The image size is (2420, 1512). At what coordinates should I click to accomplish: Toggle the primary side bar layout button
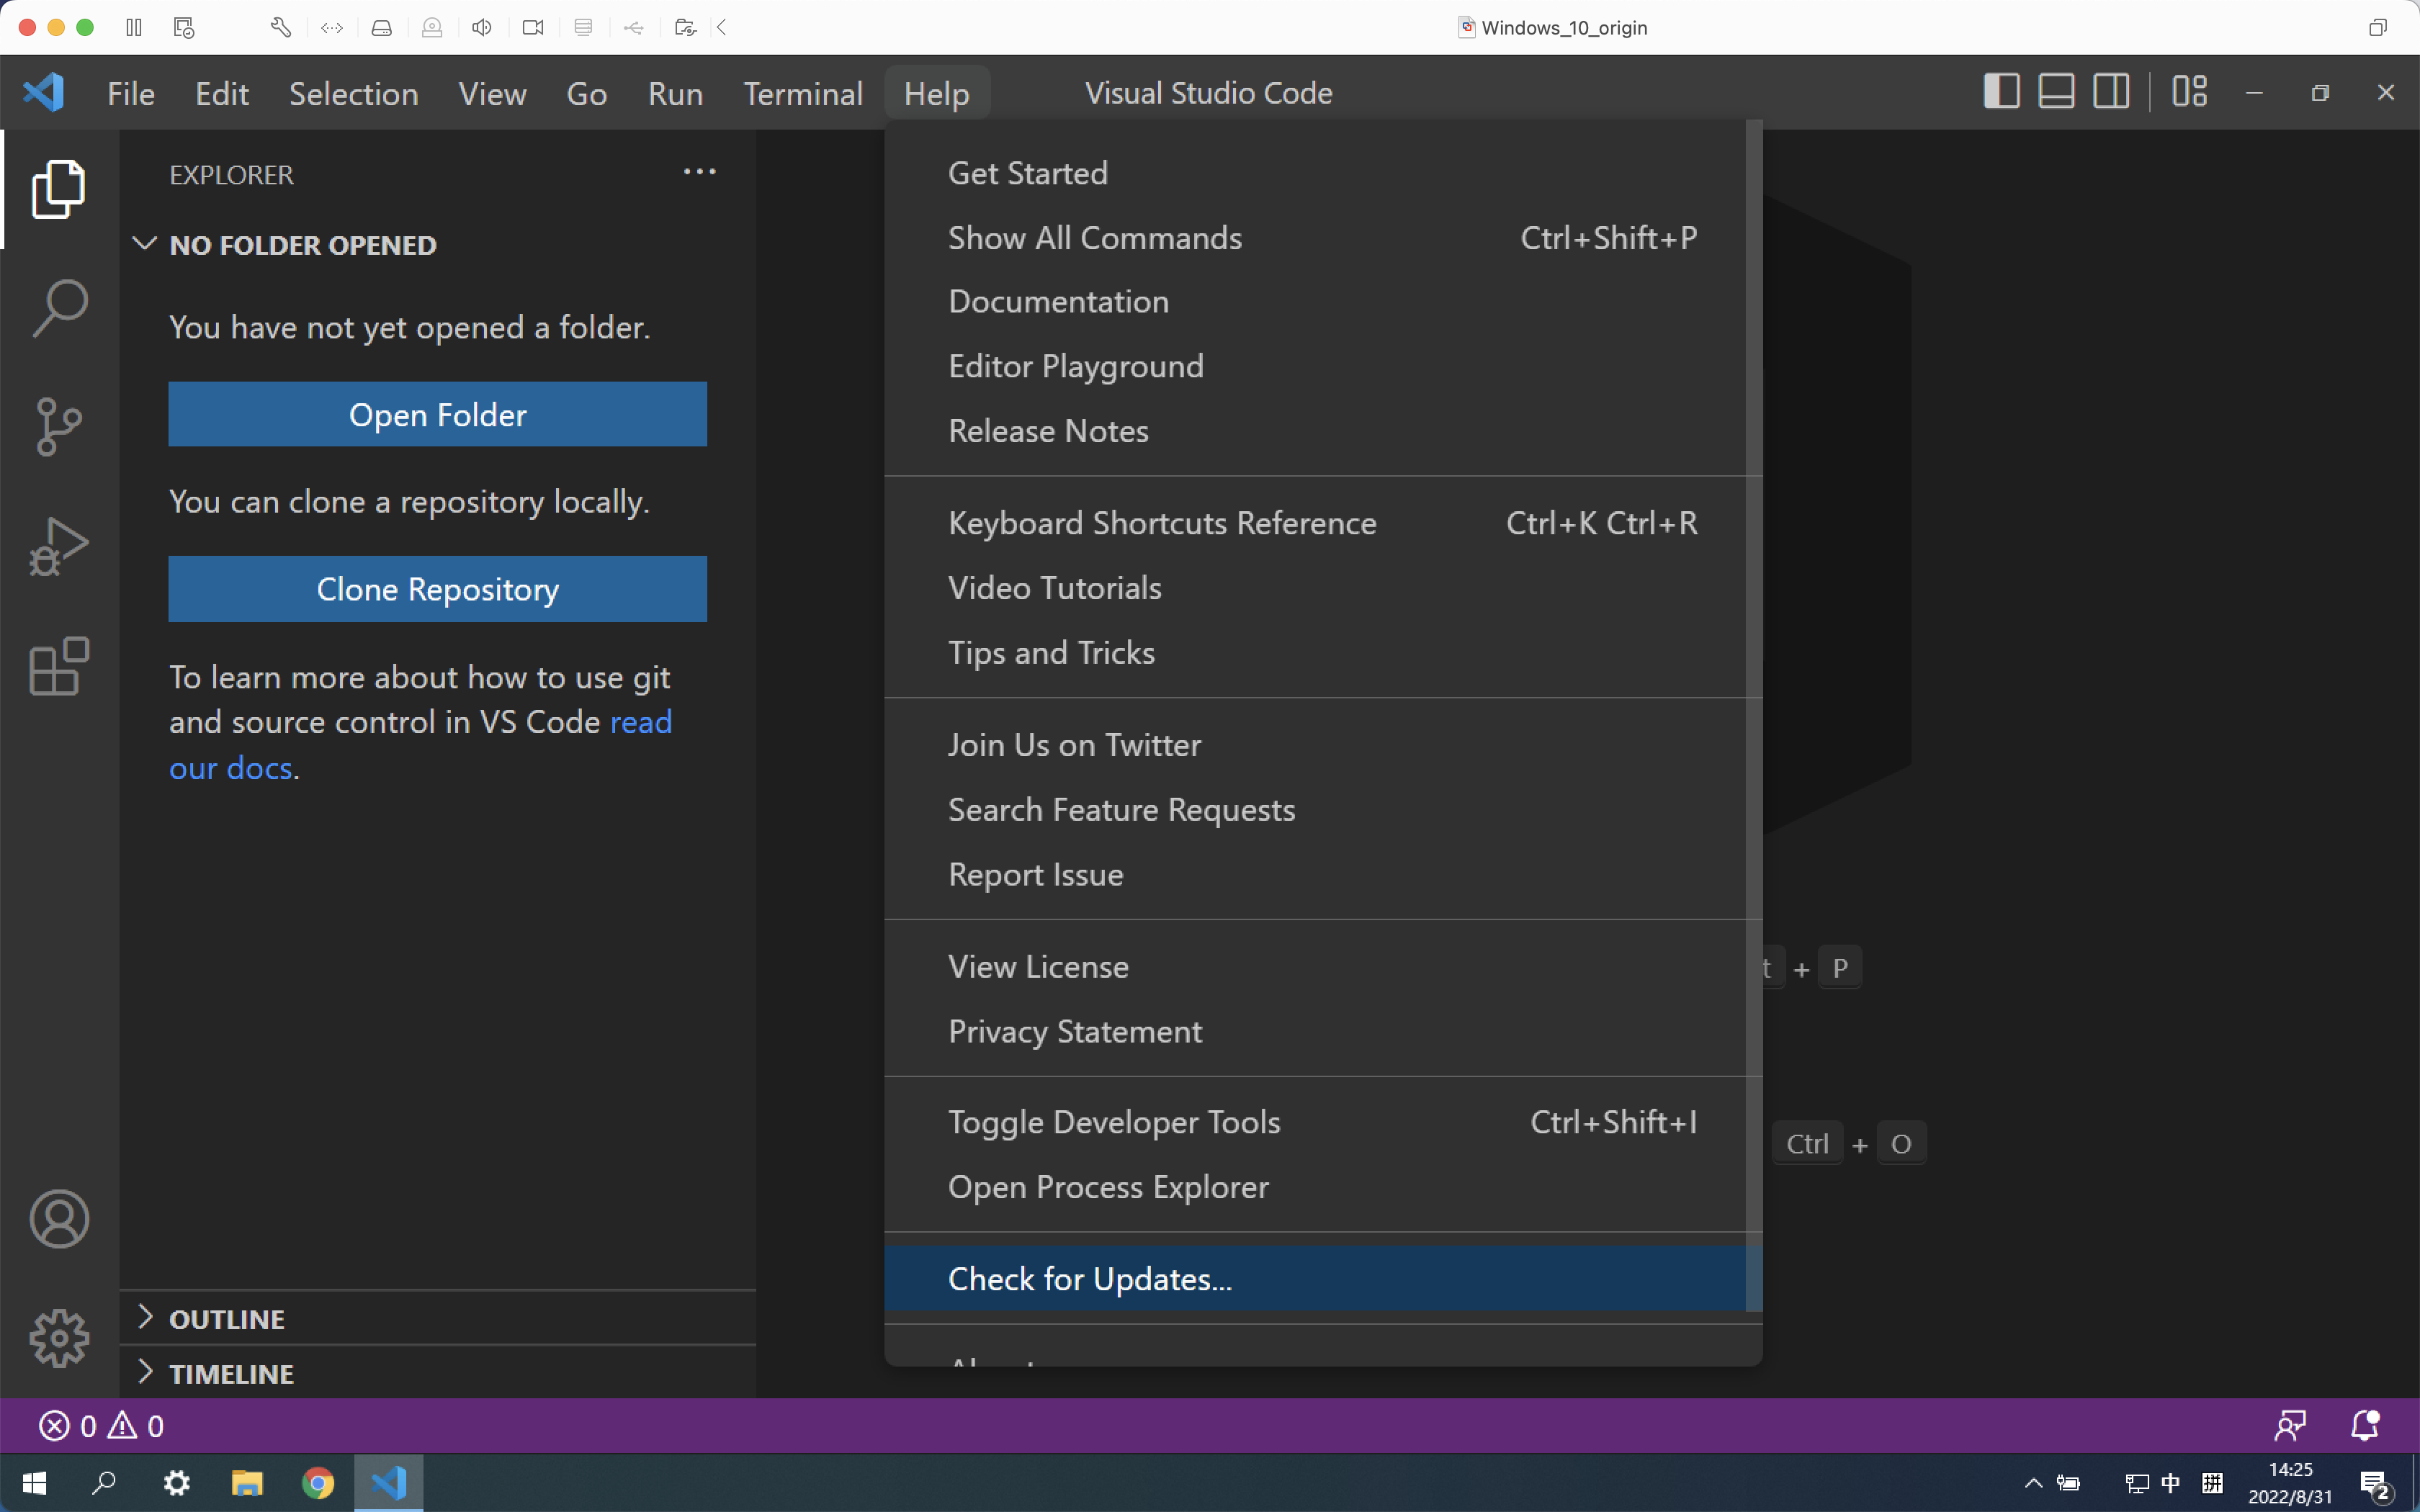pos(2001,92)
